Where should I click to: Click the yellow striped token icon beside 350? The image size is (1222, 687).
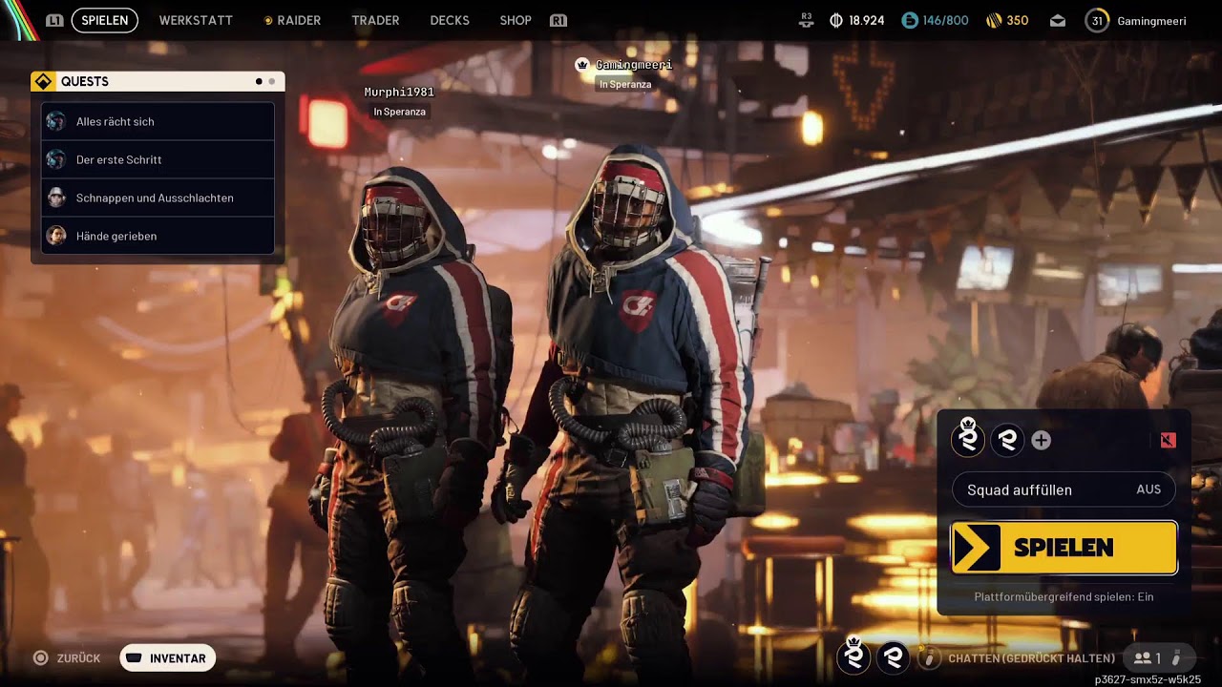(x=993, y=20)
